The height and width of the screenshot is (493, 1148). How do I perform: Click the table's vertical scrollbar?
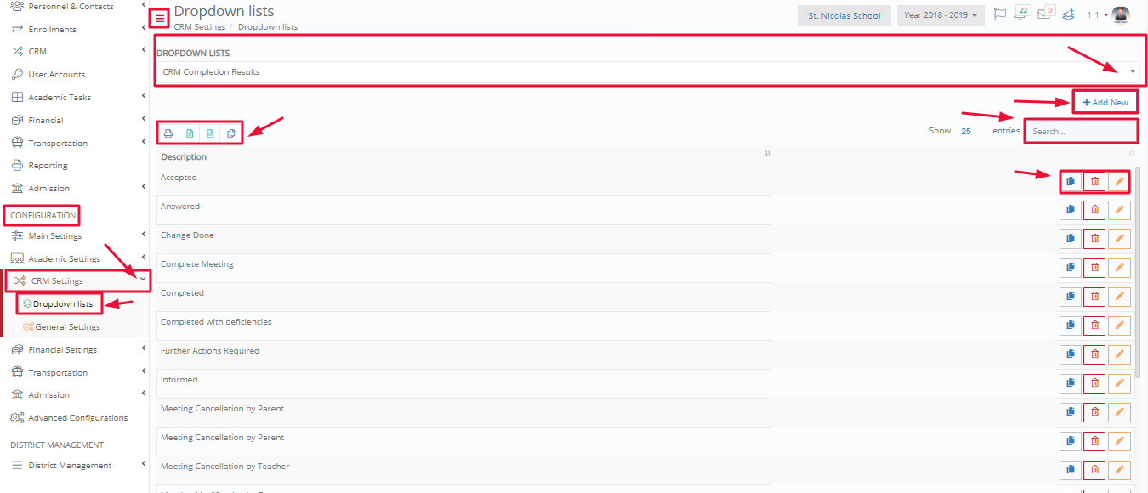coord(1139,272)
